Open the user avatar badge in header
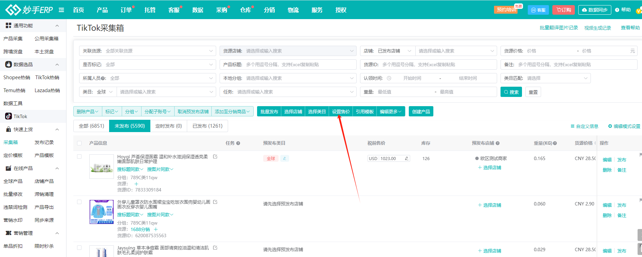This screenshot has height=257, width=642. point(639,11)
